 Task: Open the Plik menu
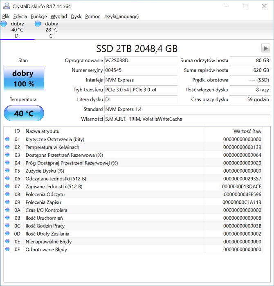6,17
